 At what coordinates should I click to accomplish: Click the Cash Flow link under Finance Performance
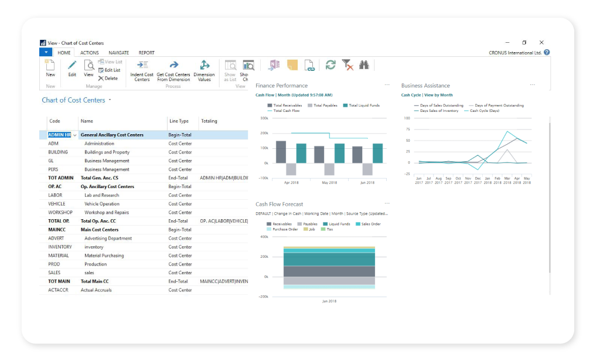pyautogui.click(x=265, y=95)
